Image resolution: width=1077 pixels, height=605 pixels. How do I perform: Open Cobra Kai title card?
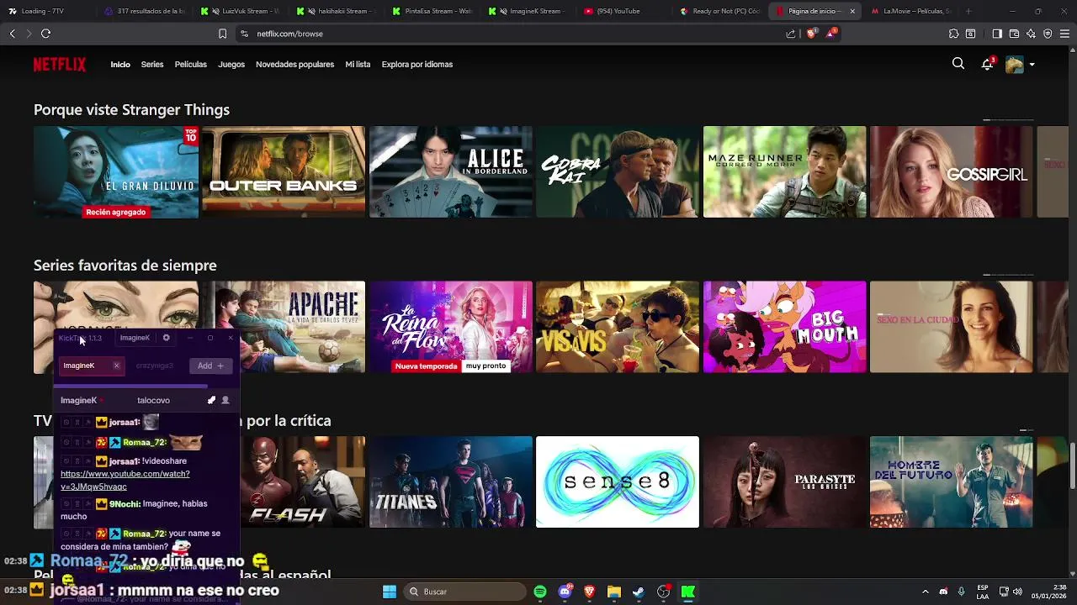pos(618,172)
